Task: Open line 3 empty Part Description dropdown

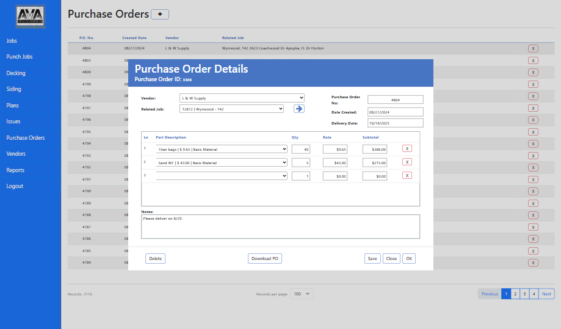Action: [x=222, y=176]
